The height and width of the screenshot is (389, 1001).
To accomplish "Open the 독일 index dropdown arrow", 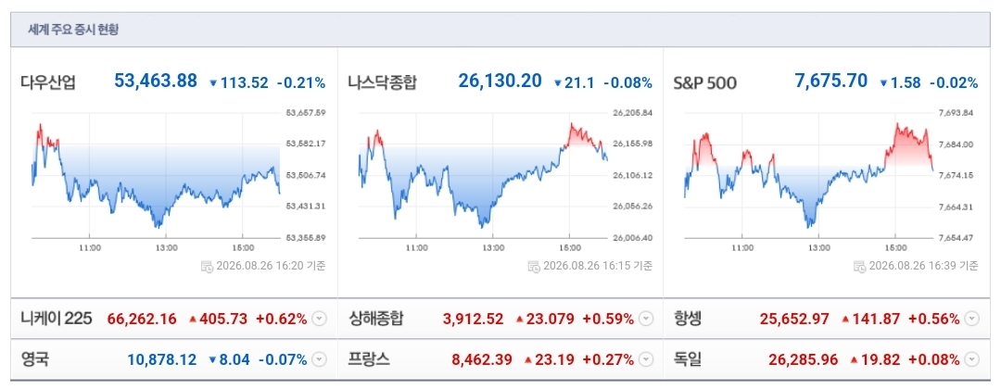I will 971,359.
